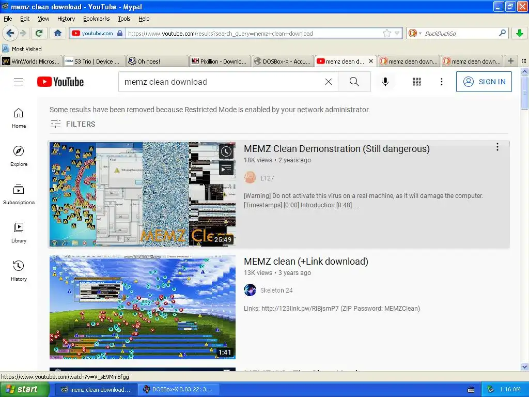Screen dimensions: 529x397
Task: Click the SIGN IN button
Action: pyautogui.click(x=484, y=82)
